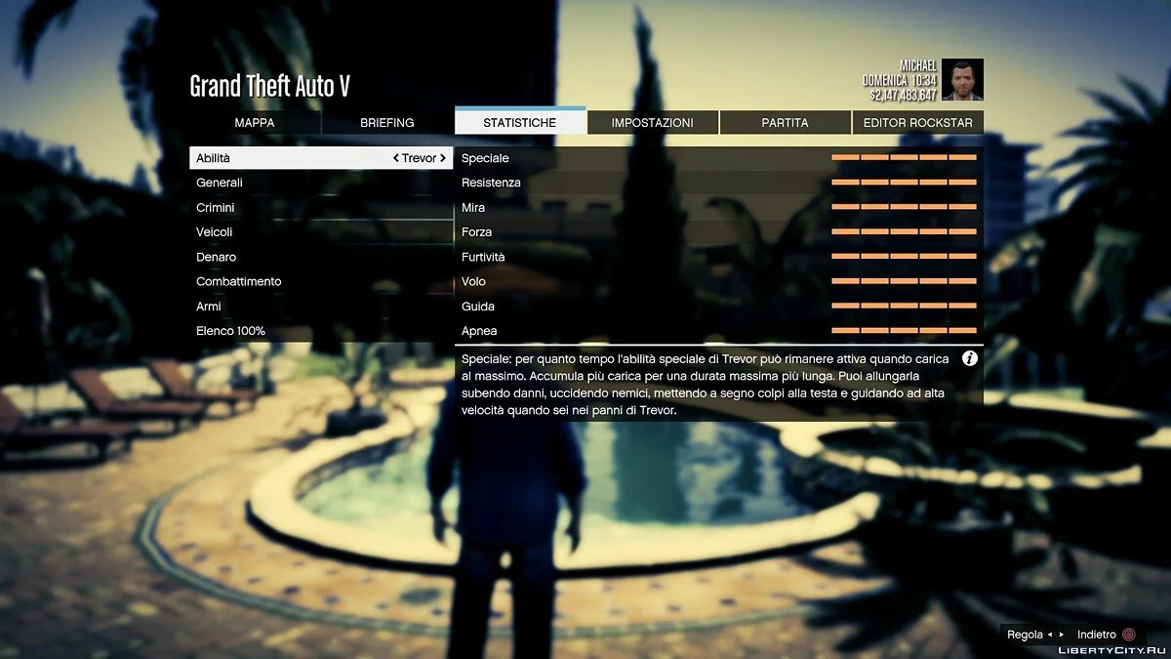Screen dimensions: 1171x659
Task: Open the PARTITA tab
Action: coord(785,123)
